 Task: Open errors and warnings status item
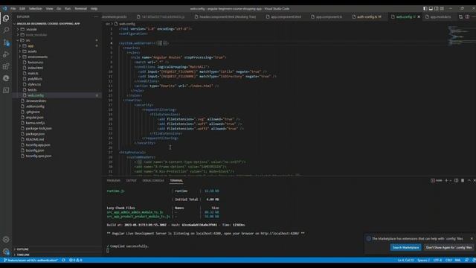click(x=76, y=260)
